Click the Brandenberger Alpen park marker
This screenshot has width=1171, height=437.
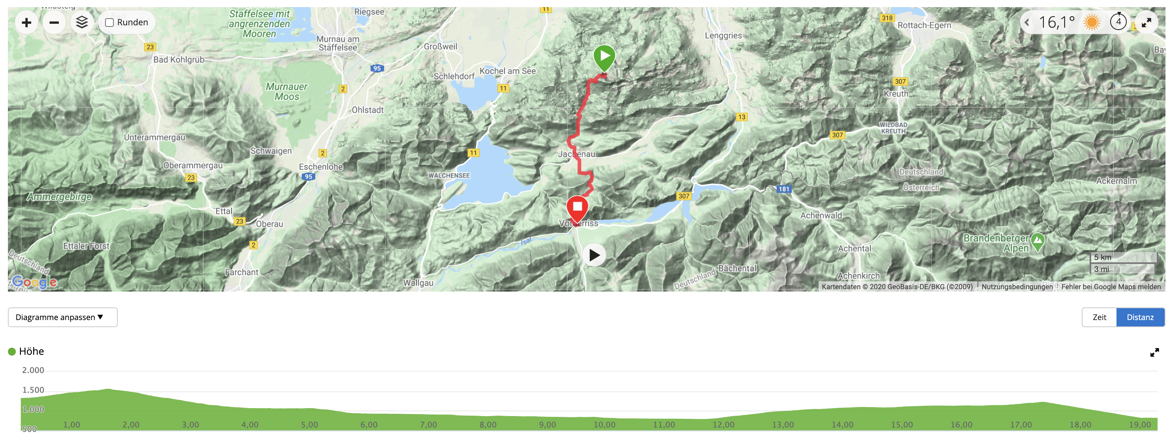click(1037, 242)
